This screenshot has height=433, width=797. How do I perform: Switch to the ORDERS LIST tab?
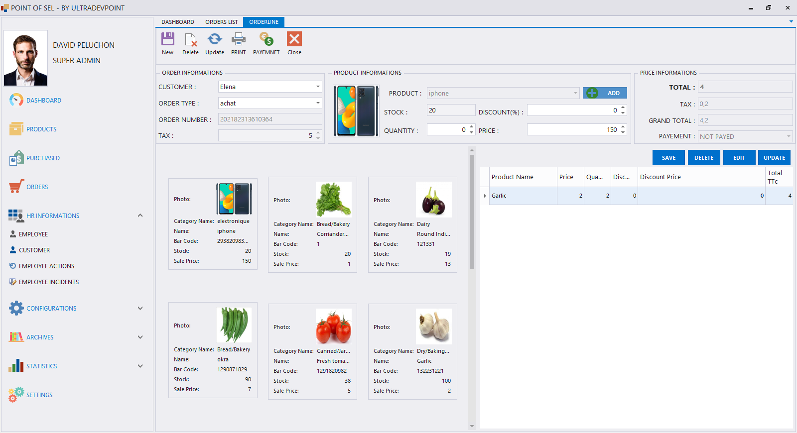pyautogui.click(x=222, y=22)
